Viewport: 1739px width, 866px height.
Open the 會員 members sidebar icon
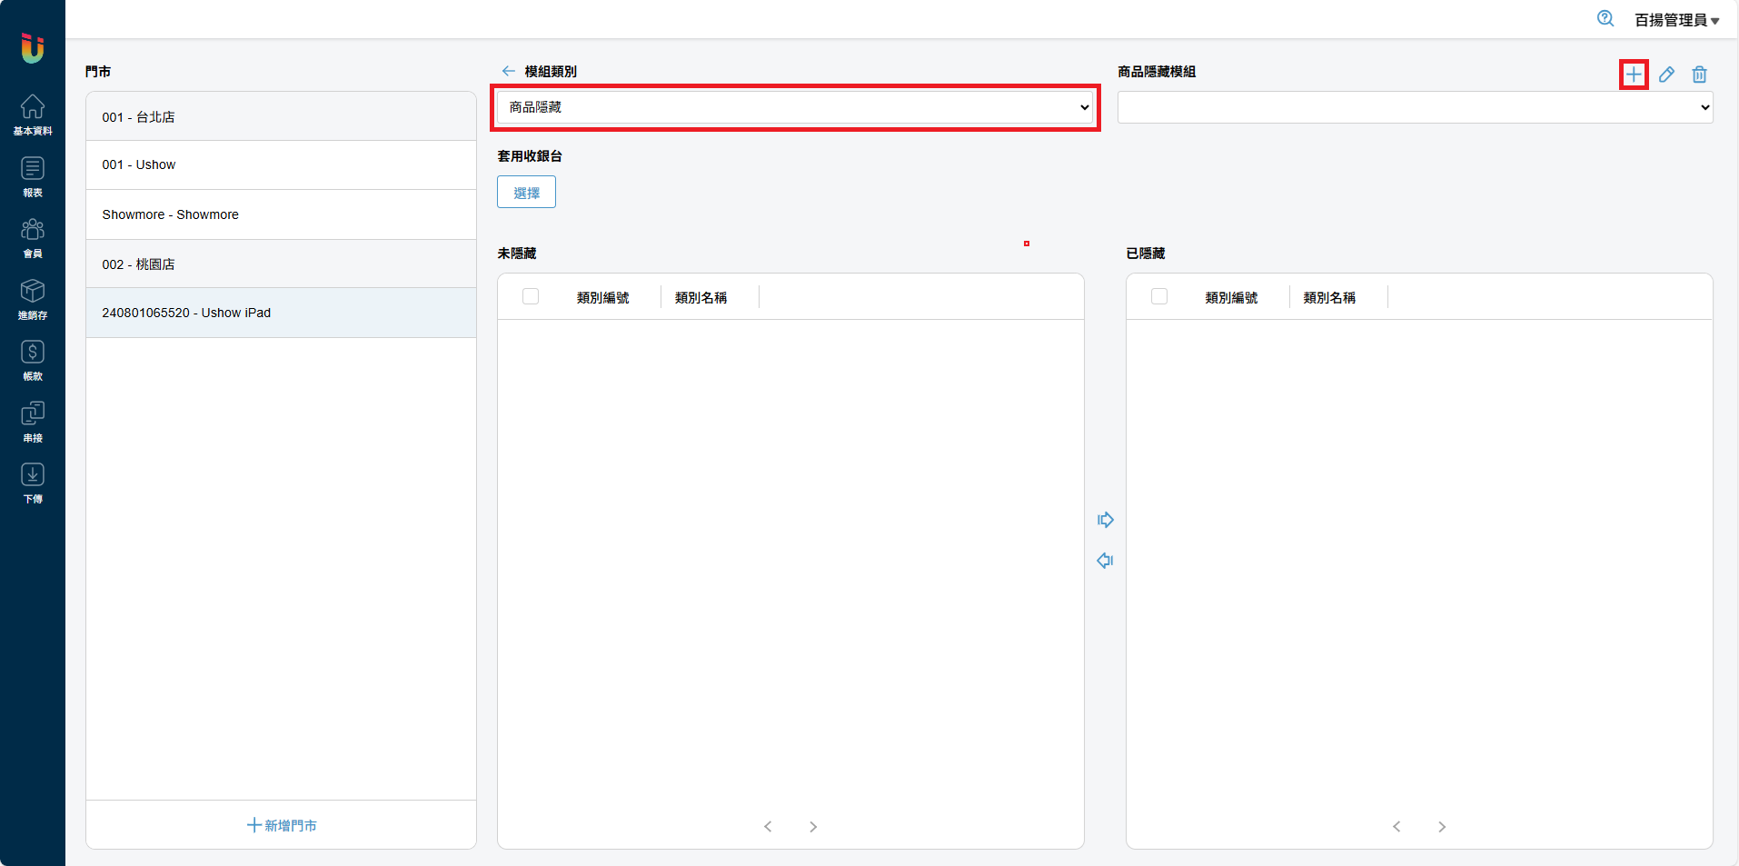33,238
